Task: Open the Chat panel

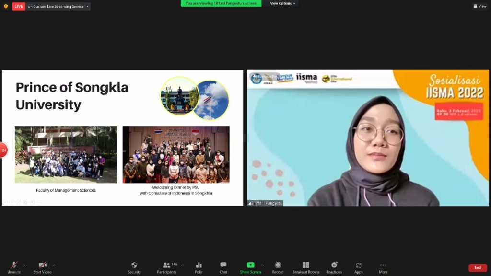Action: click(x=223, y=267)
